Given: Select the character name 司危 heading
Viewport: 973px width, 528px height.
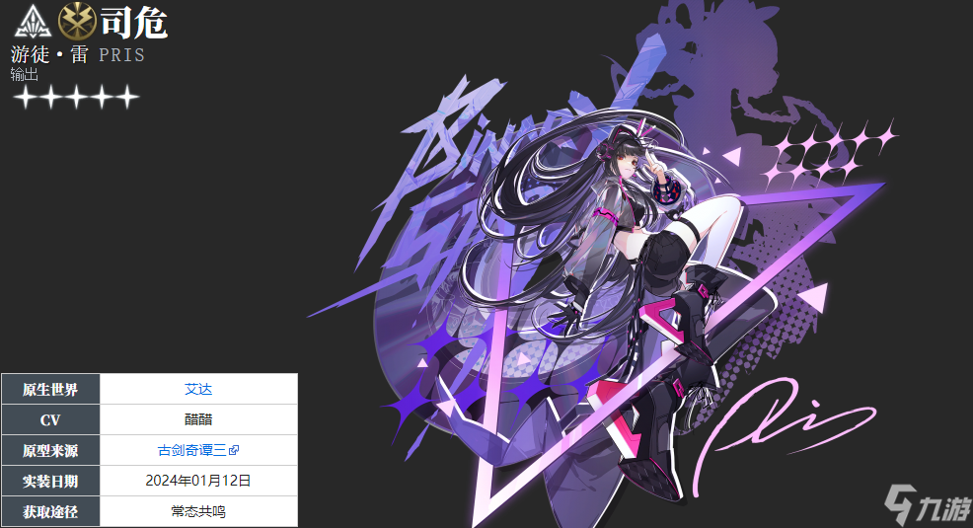Looking at the screenshot, I should pos(134,22).
